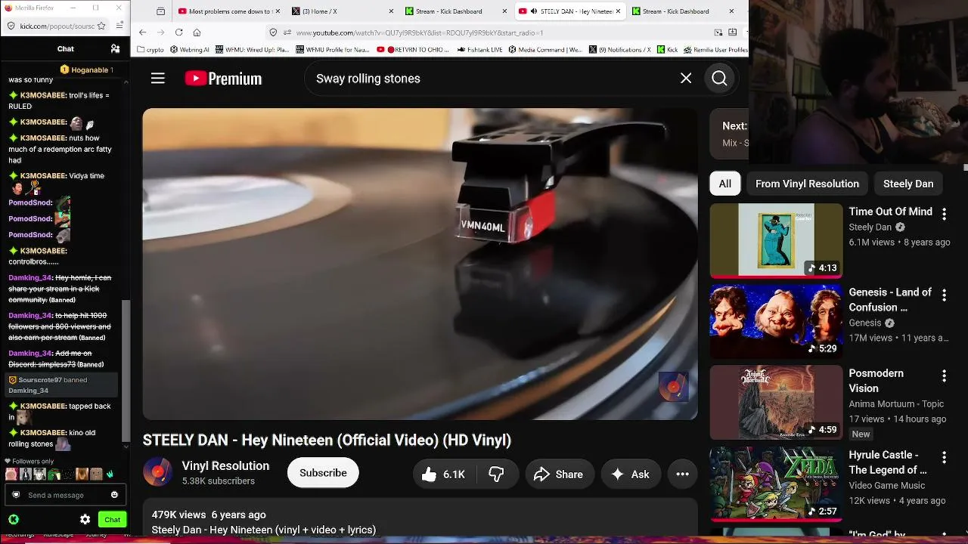Viewport: 968px width, 544px height.
Task: Click the YouTube address bar URL
Action: click(420, 32)
